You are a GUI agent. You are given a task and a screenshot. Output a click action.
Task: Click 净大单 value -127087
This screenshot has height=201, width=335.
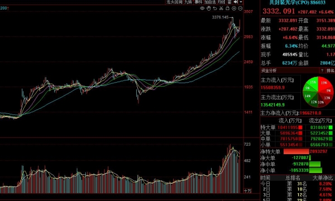(x=300, y=157)
